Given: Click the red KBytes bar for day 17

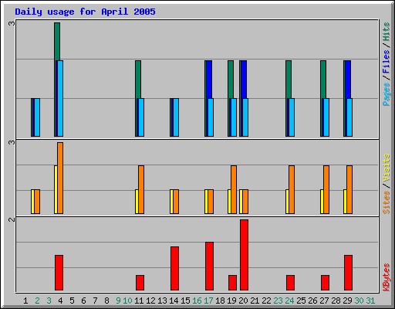Looking at the screenshot, I should (209, 266).
